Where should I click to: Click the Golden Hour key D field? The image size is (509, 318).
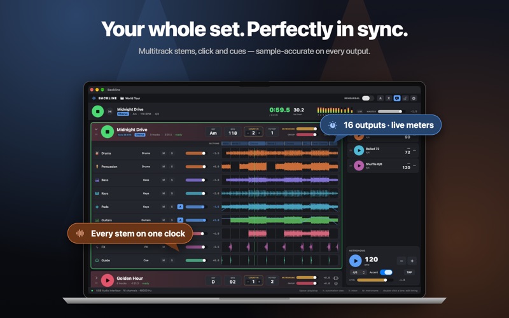point(213,280)
